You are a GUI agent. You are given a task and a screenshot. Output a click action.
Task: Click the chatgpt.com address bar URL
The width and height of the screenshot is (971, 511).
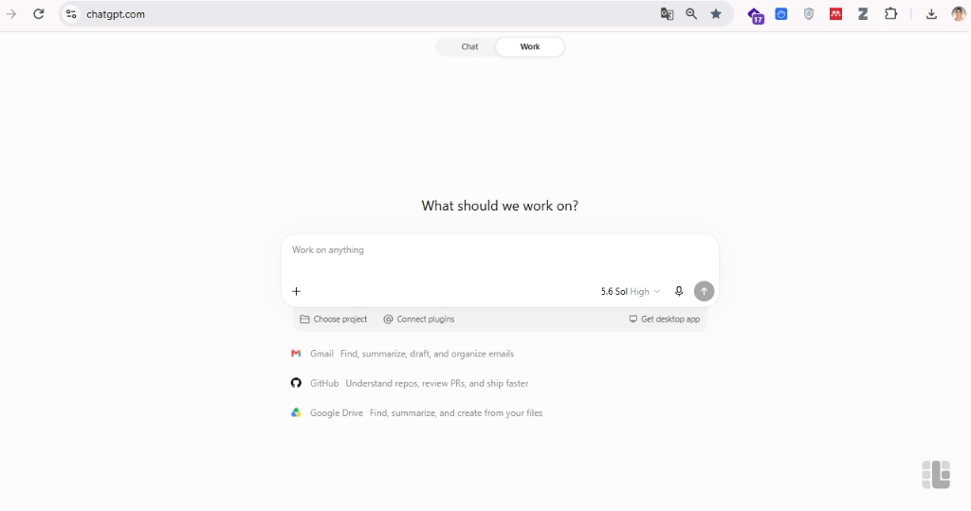click(x=116, y=14)
